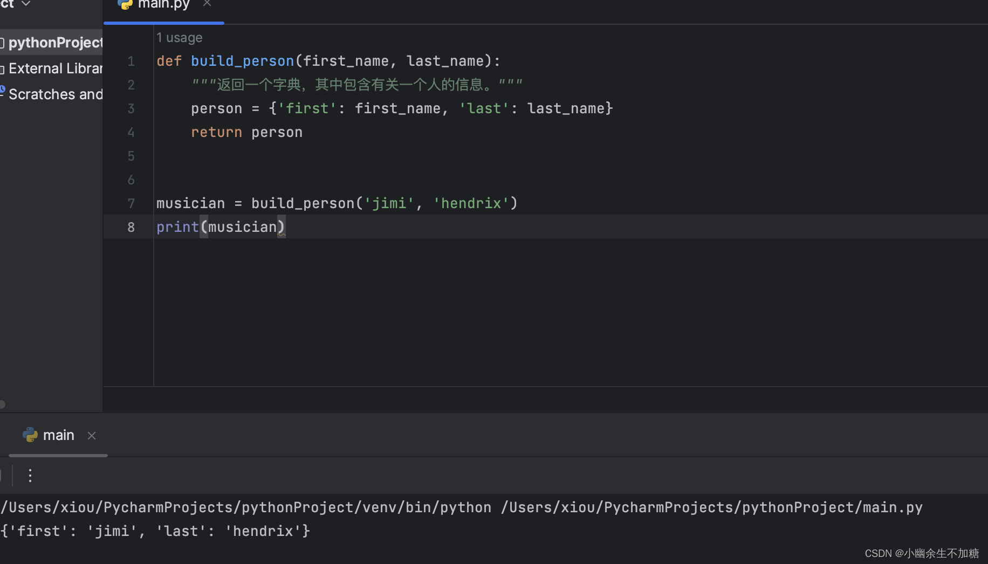Click the return keyword on line 4

click(216, 132)
